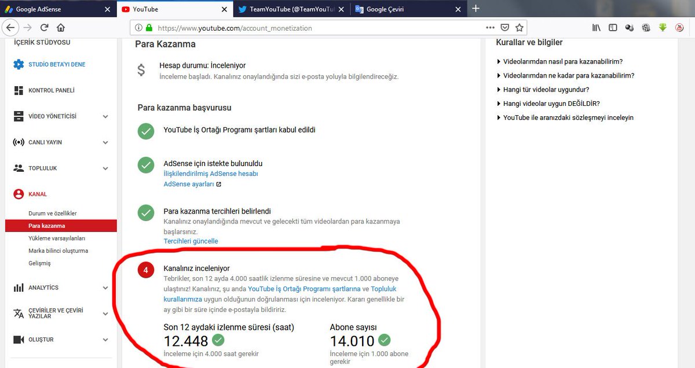Bookmark this page with the star icon
This screenshot has width=695, height=368.
520,27
